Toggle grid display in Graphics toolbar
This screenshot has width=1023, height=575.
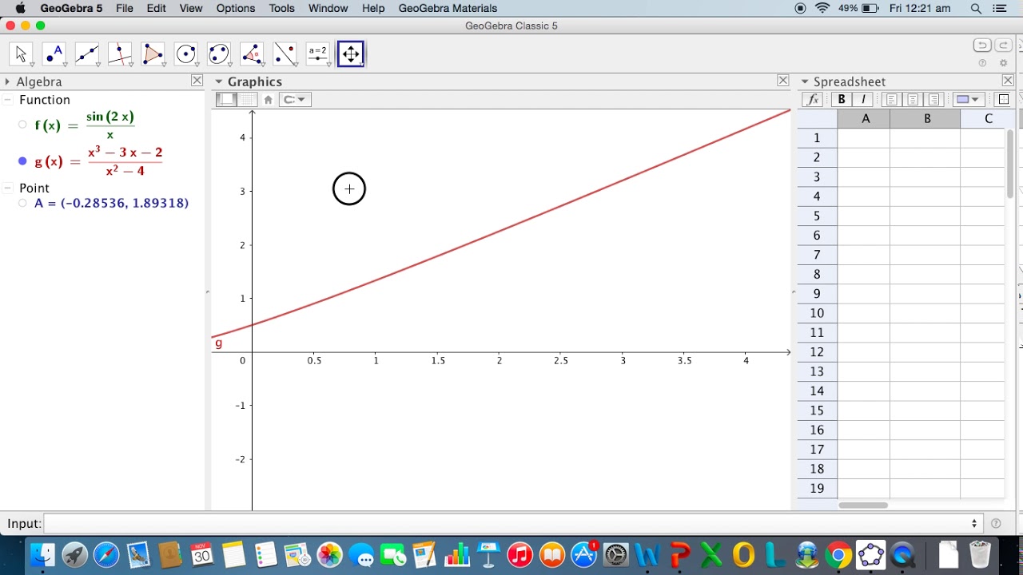pos(248,100)
